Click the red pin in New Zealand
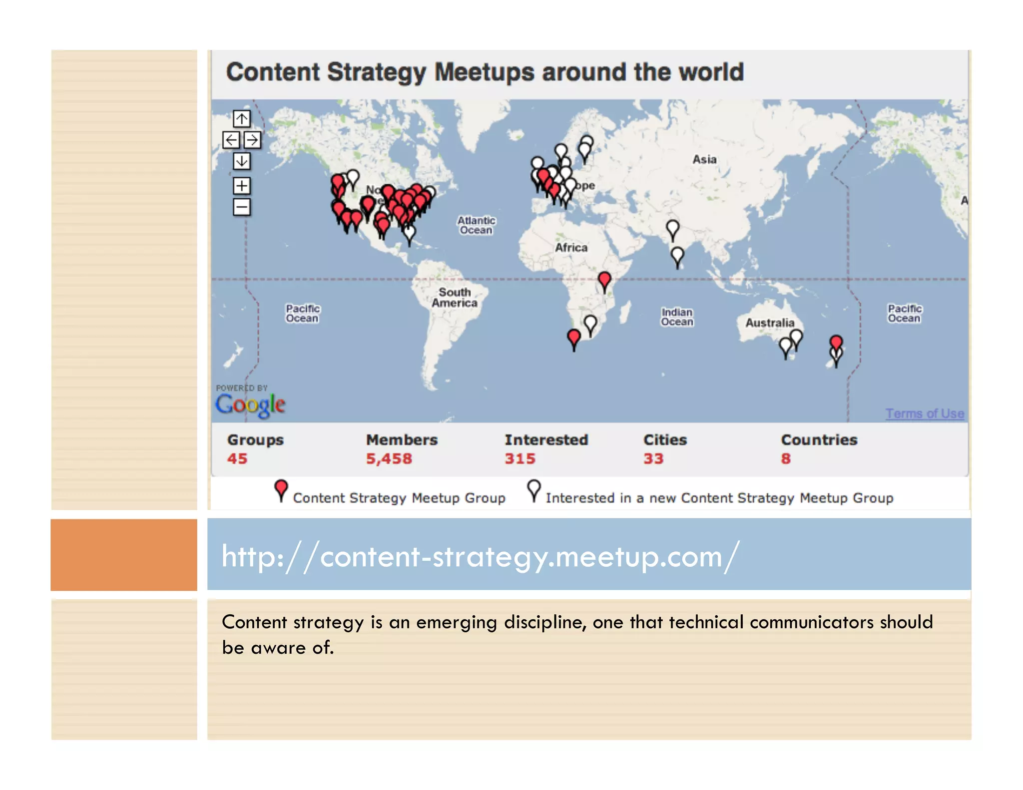This screenshot has height=790, width=1023. [x=836, y=343]
